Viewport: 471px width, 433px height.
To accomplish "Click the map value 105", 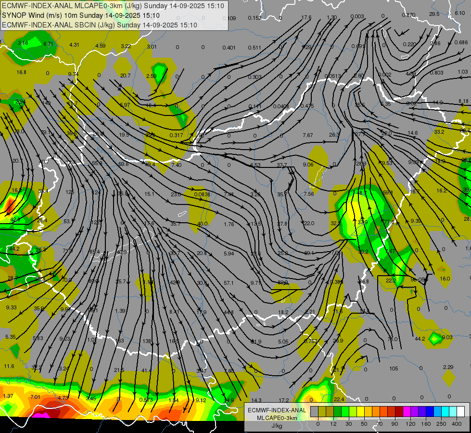I will click(x=394, y=369).
